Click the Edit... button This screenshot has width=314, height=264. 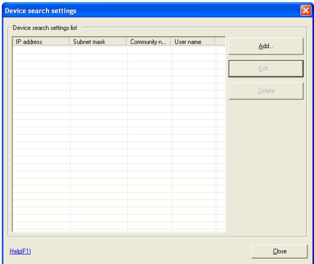click(x=266, y=68)
